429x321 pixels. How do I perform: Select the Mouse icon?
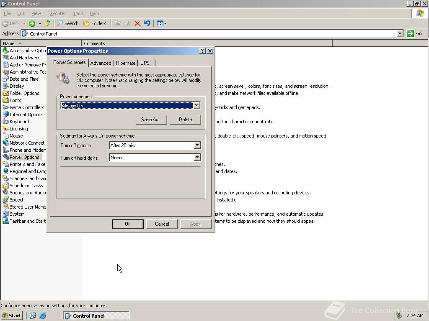pos(6,136)
